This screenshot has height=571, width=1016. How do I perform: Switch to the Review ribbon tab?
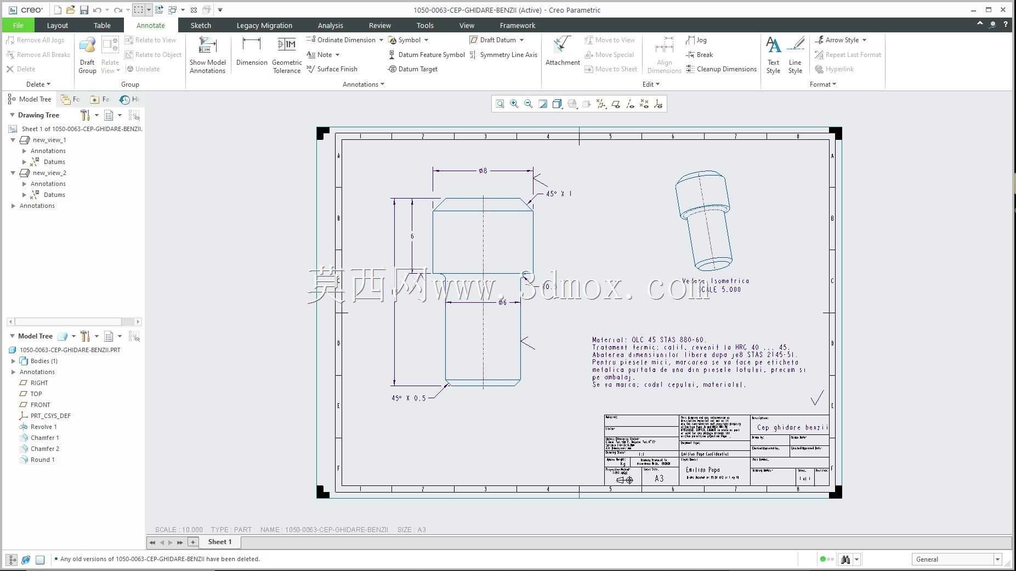point(379,25)
